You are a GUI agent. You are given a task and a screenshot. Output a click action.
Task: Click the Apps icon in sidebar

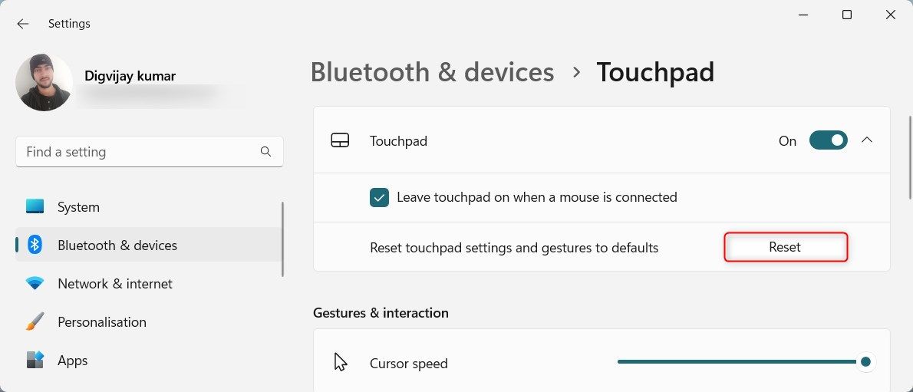(x=35, y=361)
